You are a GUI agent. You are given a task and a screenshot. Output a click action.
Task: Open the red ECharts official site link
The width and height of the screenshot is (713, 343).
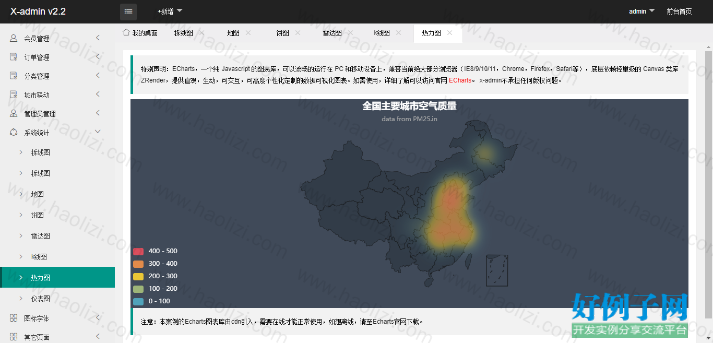pyautogui.click(x=460, y=80)
